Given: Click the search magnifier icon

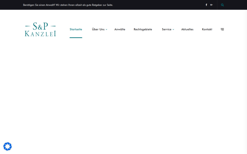Looking at the screenshot, I should pyautogui.click(x=222, y=5).
